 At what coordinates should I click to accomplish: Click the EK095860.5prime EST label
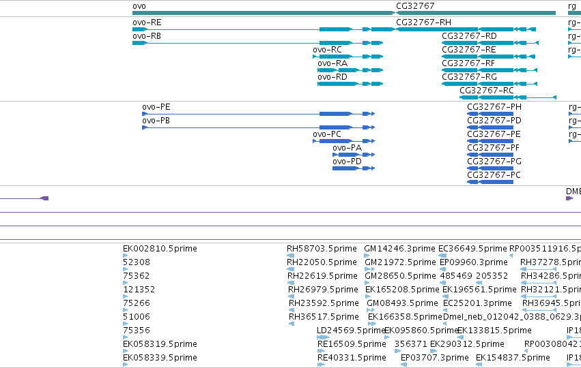tap(421, 331)
